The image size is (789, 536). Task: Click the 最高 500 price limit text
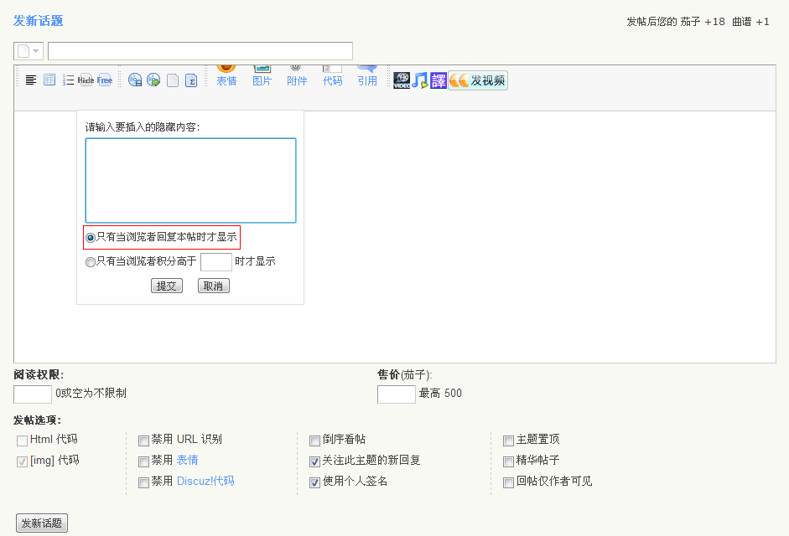tap(440, 393)
